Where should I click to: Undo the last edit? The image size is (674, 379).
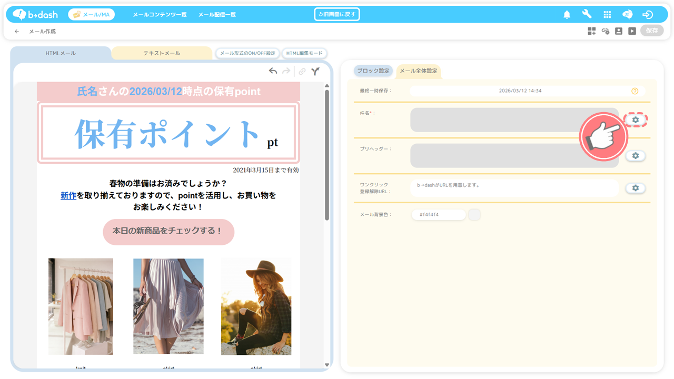273,71
